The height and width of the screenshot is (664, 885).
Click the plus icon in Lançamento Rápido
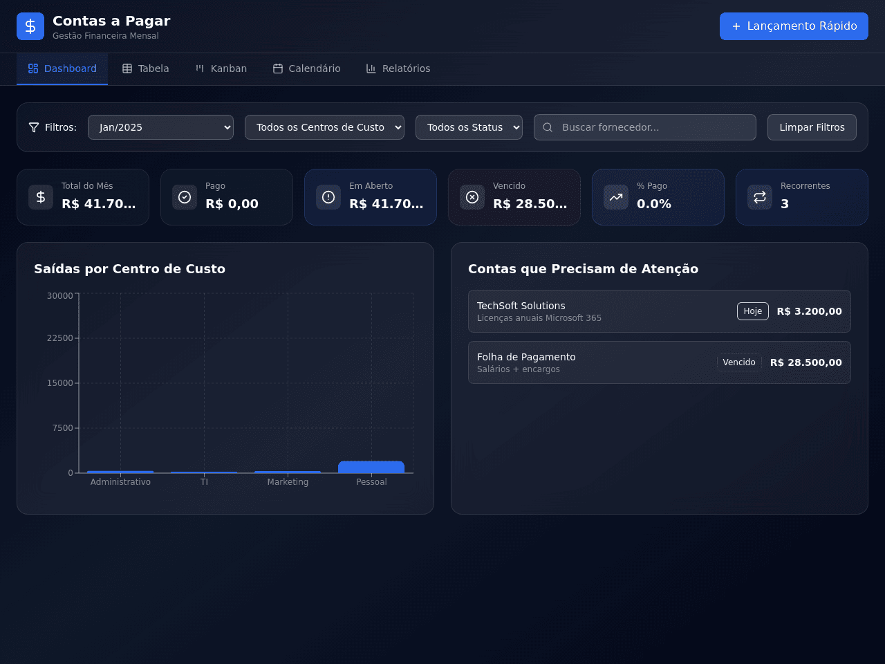pyautogui.click(x=736, y=26)
